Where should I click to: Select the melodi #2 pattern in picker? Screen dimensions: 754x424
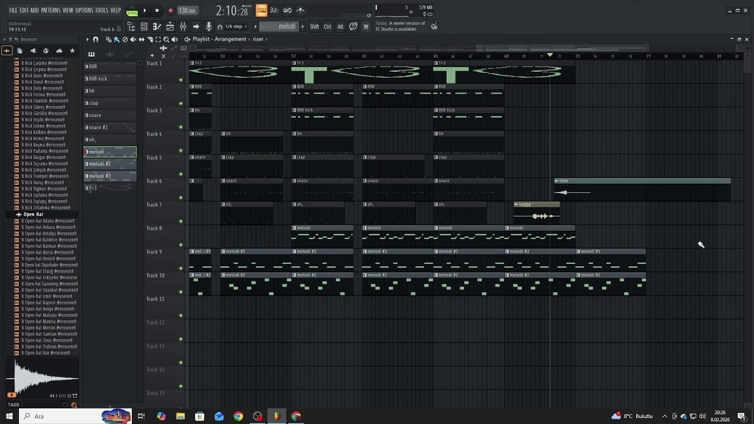pos(110,164)
